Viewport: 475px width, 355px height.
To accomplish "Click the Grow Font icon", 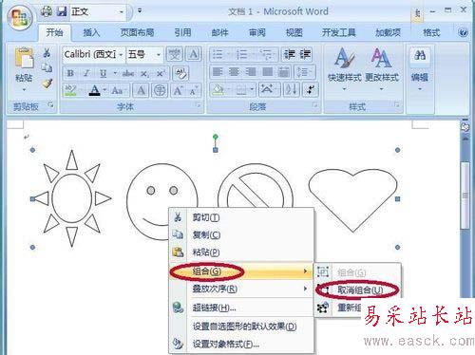I will tap(178, 90).
